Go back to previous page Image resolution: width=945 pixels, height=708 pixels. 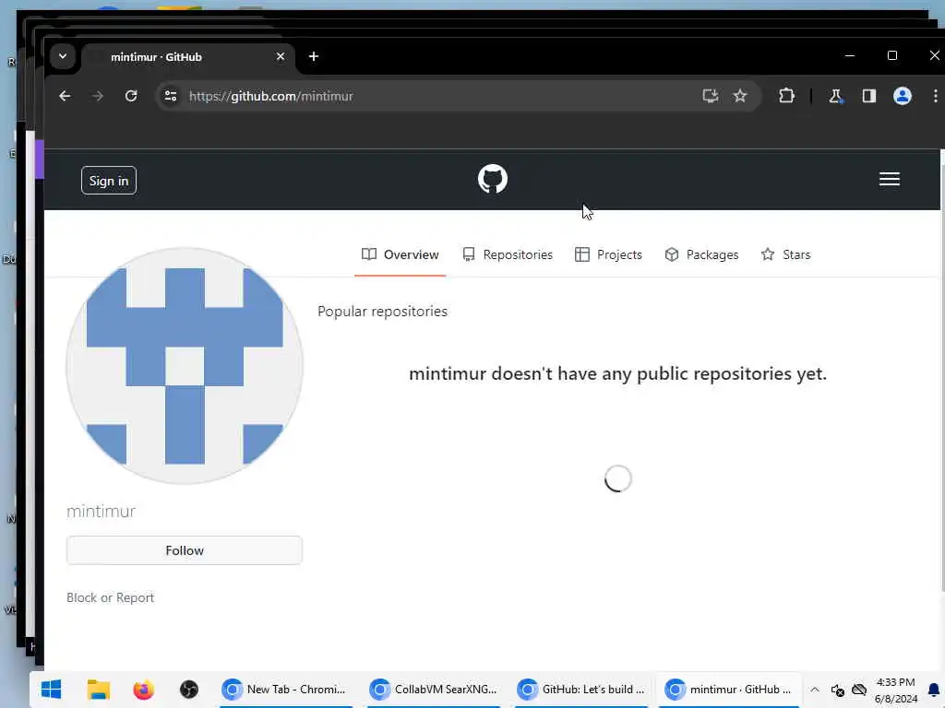pyautogui.click(x=65, y=96)
